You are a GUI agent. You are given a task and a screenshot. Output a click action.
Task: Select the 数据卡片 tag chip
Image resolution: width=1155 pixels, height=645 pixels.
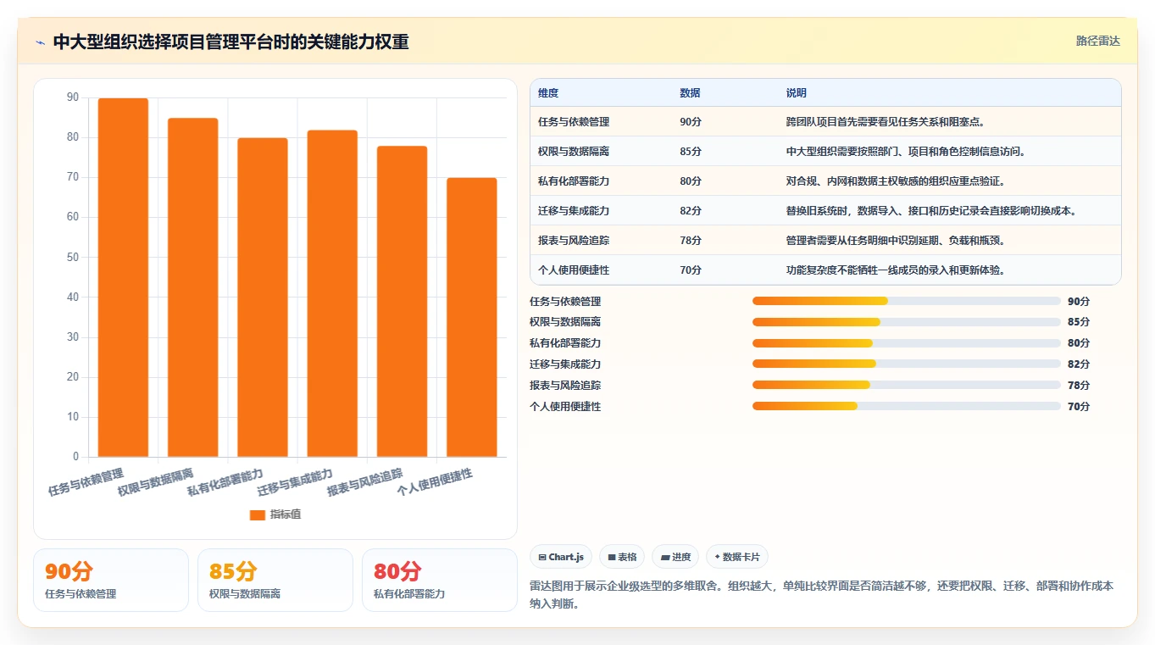(737, 557)
